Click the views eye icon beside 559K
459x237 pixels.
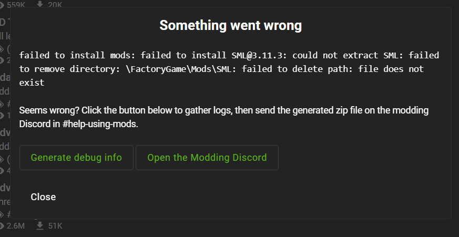(x=2, y=5)
